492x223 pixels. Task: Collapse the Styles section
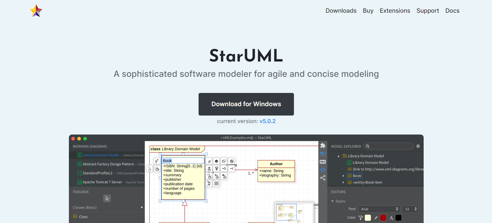pos(332,201)
